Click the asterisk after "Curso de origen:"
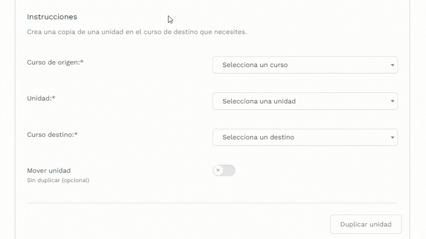 coord(82,62)
